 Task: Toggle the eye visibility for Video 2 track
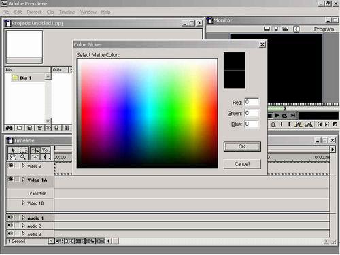10,165
